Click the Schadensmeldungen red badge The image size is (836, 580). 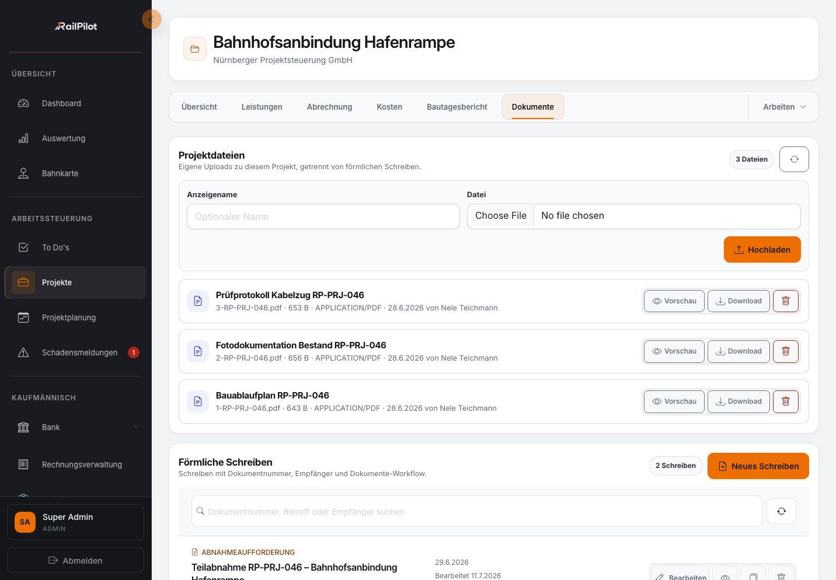[134, 352]
